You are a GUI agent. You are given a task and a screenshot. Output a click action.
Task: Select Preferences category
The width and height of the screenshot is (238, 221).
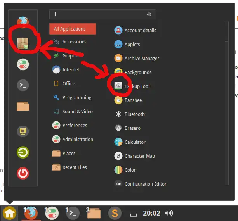tap(70, 125)
